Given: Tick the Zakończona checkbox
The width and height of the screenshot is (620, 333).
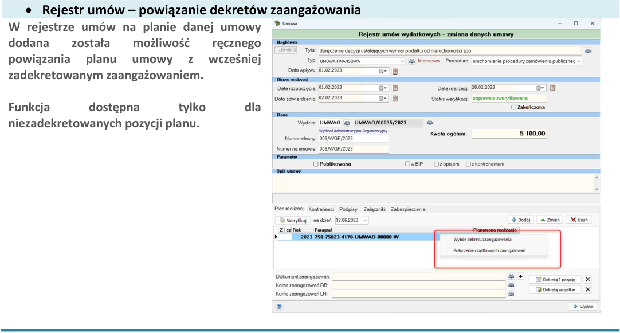Looking at the screenshot, I should tap(513, 107).
